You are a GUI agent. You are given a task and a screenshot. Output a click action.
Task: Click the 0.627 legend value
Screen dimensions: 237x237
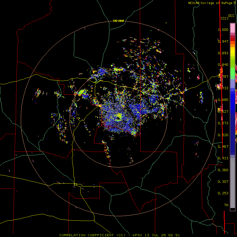[x=223, y=111]
